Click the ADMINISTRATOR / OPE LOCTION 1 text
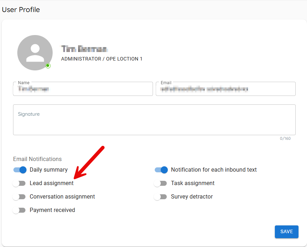The height and width of the screenshot is (247, 307). [x=102, y=59]
